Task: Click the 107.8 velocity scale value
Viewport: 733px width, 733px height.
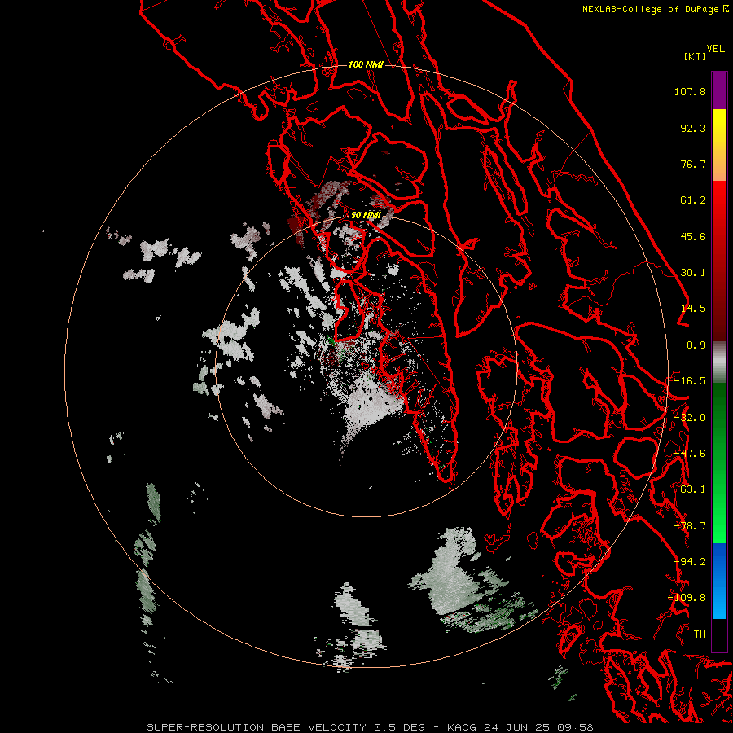Action: (690, 91)
